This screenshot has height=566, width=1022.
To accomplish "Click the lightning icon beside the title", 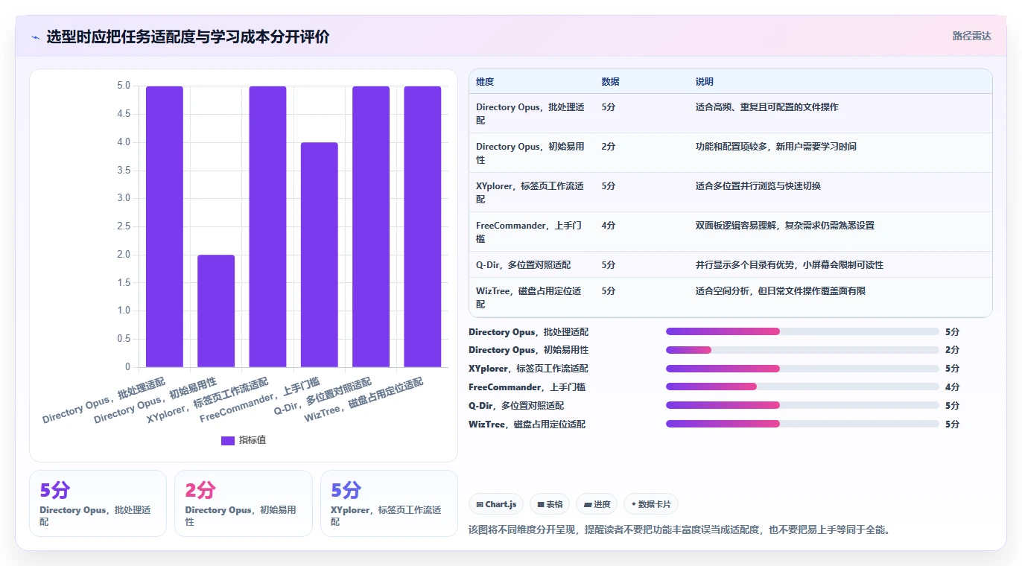I will pos(35,37).
